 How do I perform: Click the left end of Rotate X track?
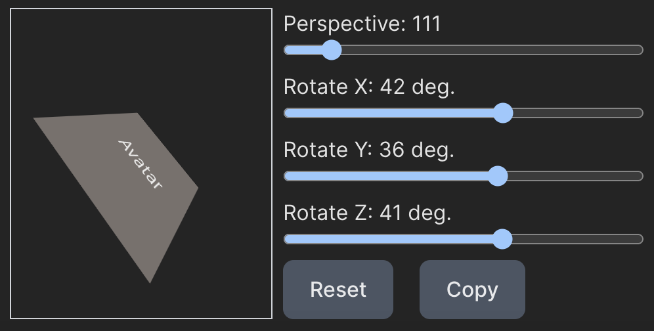(x=287, y=113)
